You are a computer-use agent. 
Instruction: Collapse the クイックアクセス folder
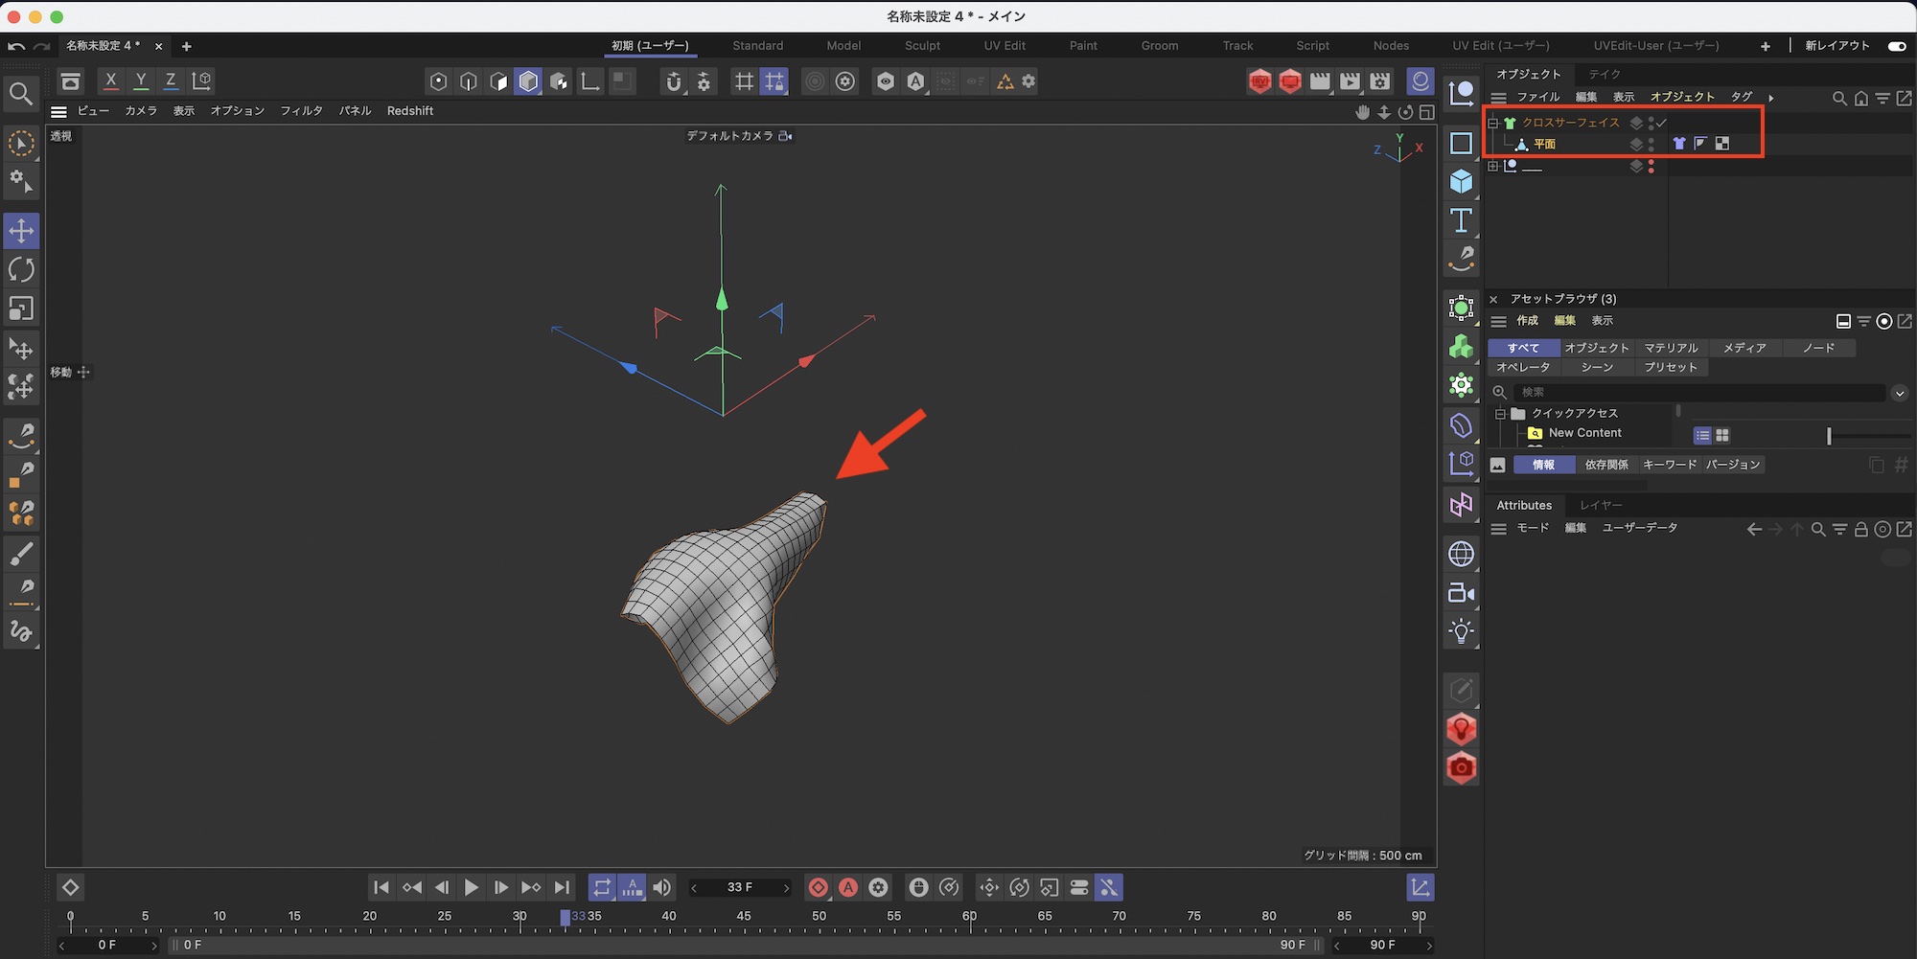click(x=1500, y=414)
